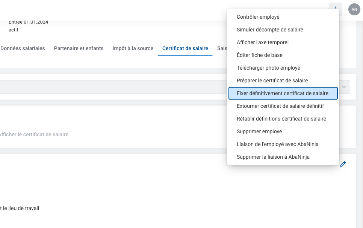The image size is (363, 228).
Task: Select the Certificat de salaire tab
Action: pyautogui.click(x=185, y=48)
